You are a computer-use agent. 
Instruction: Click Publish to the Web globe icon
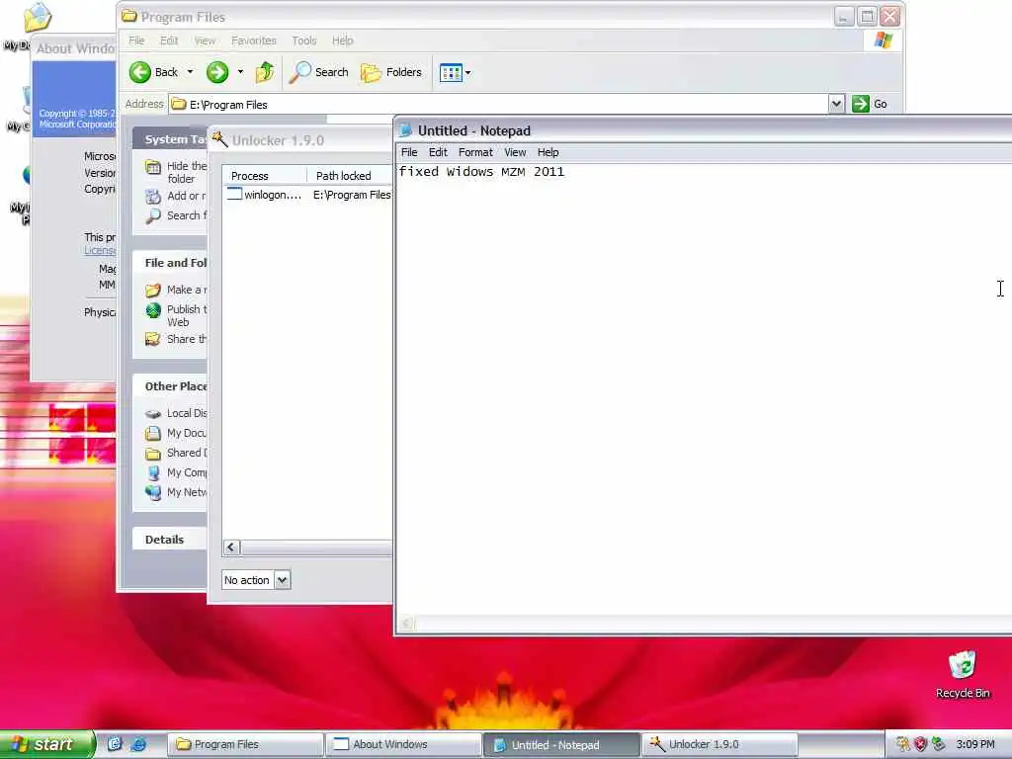(153, 310)
